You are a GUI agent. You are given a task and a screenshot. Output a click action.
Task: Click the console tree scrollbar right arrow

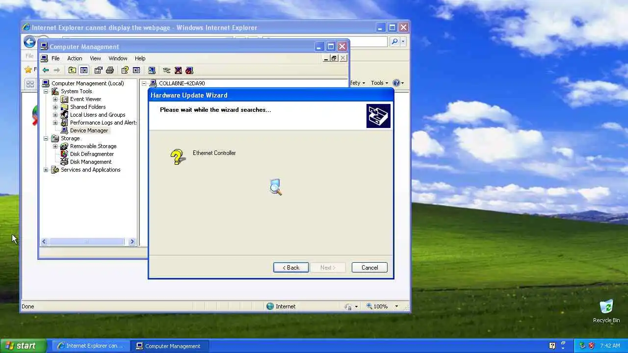point(132,242)
